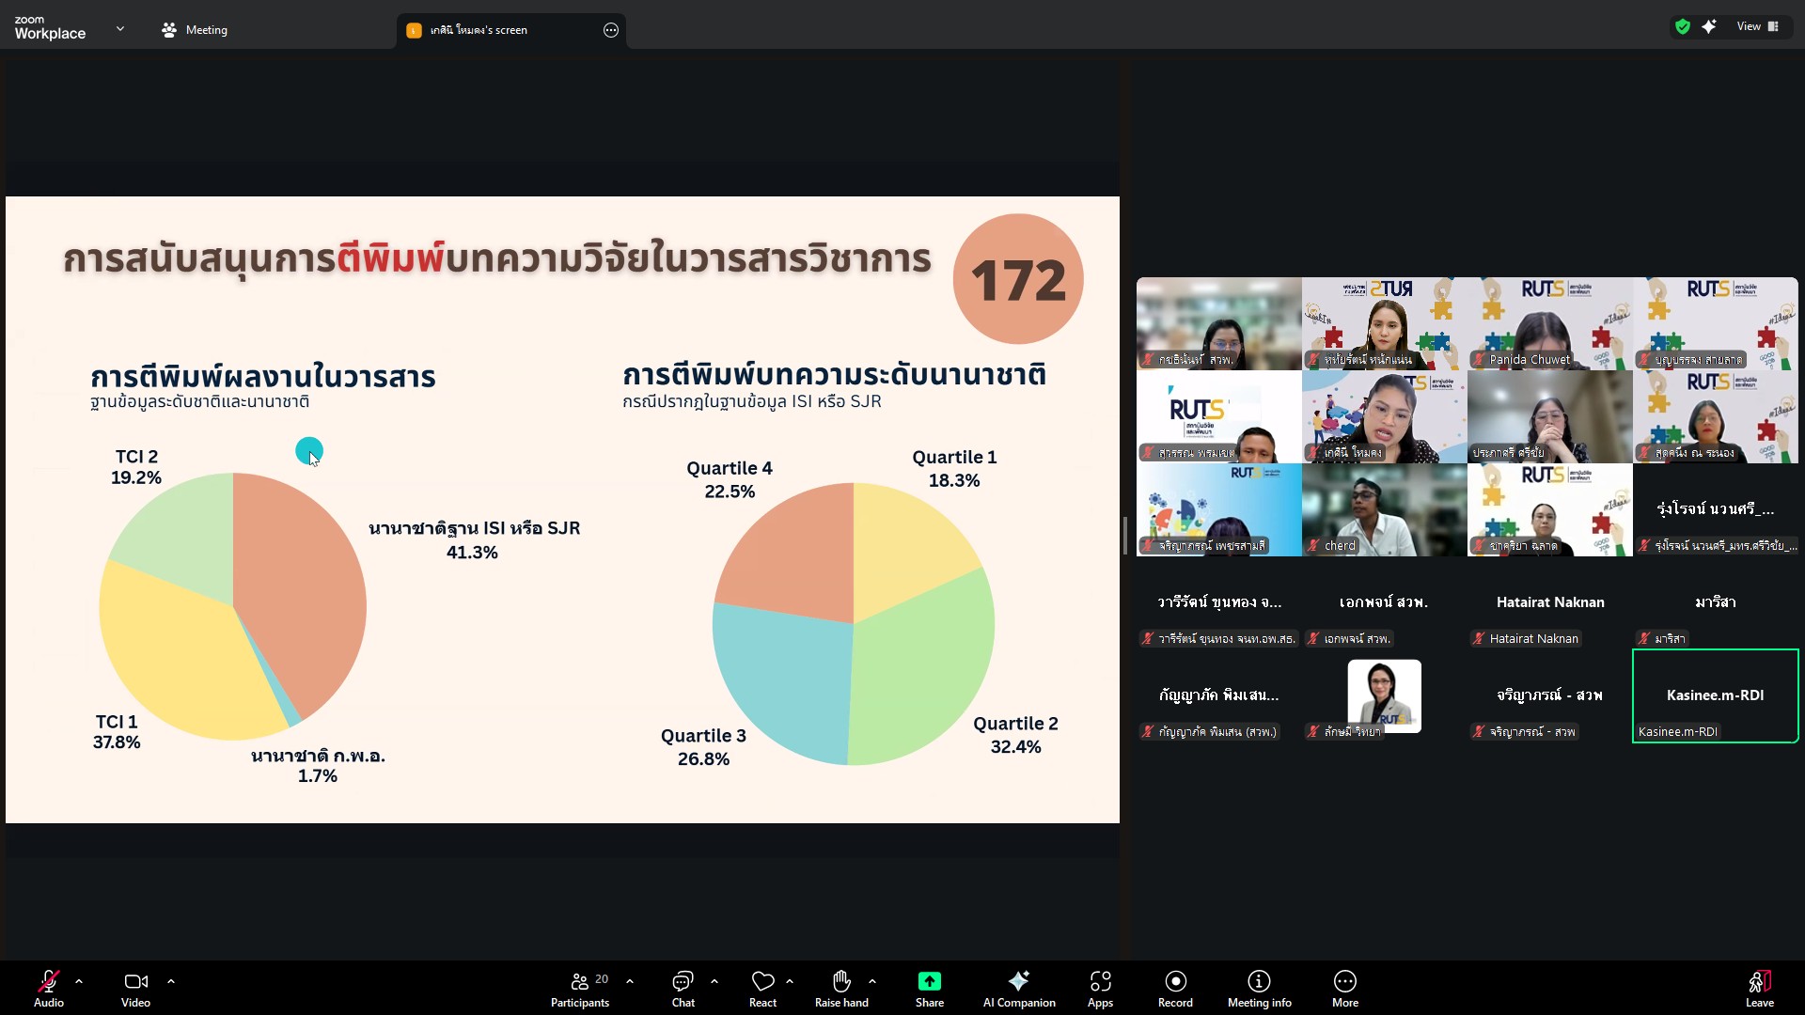Expand audio options arrow beside Audio
The width and height of the screenshot is (1805, 1015).
click(79, 981)
